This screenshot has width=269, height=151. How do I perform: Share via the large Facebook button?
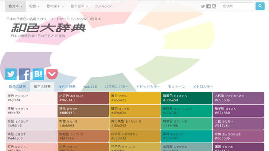(25, 74)
